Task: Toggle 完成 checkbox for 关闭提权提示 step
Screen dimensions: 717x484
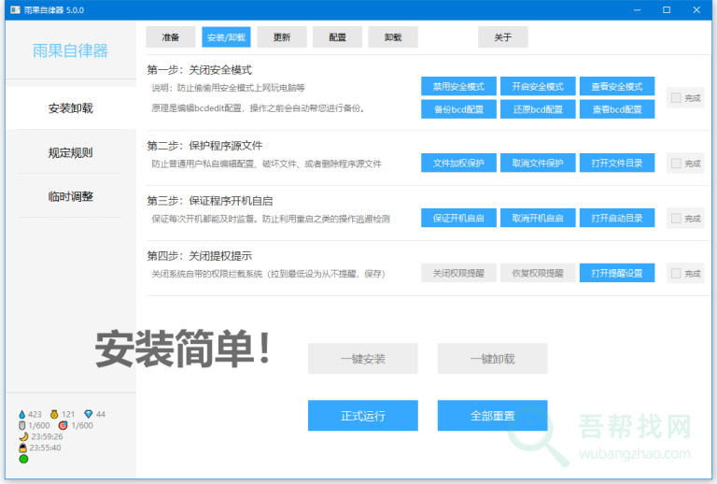Action: (x=676, y=274)
